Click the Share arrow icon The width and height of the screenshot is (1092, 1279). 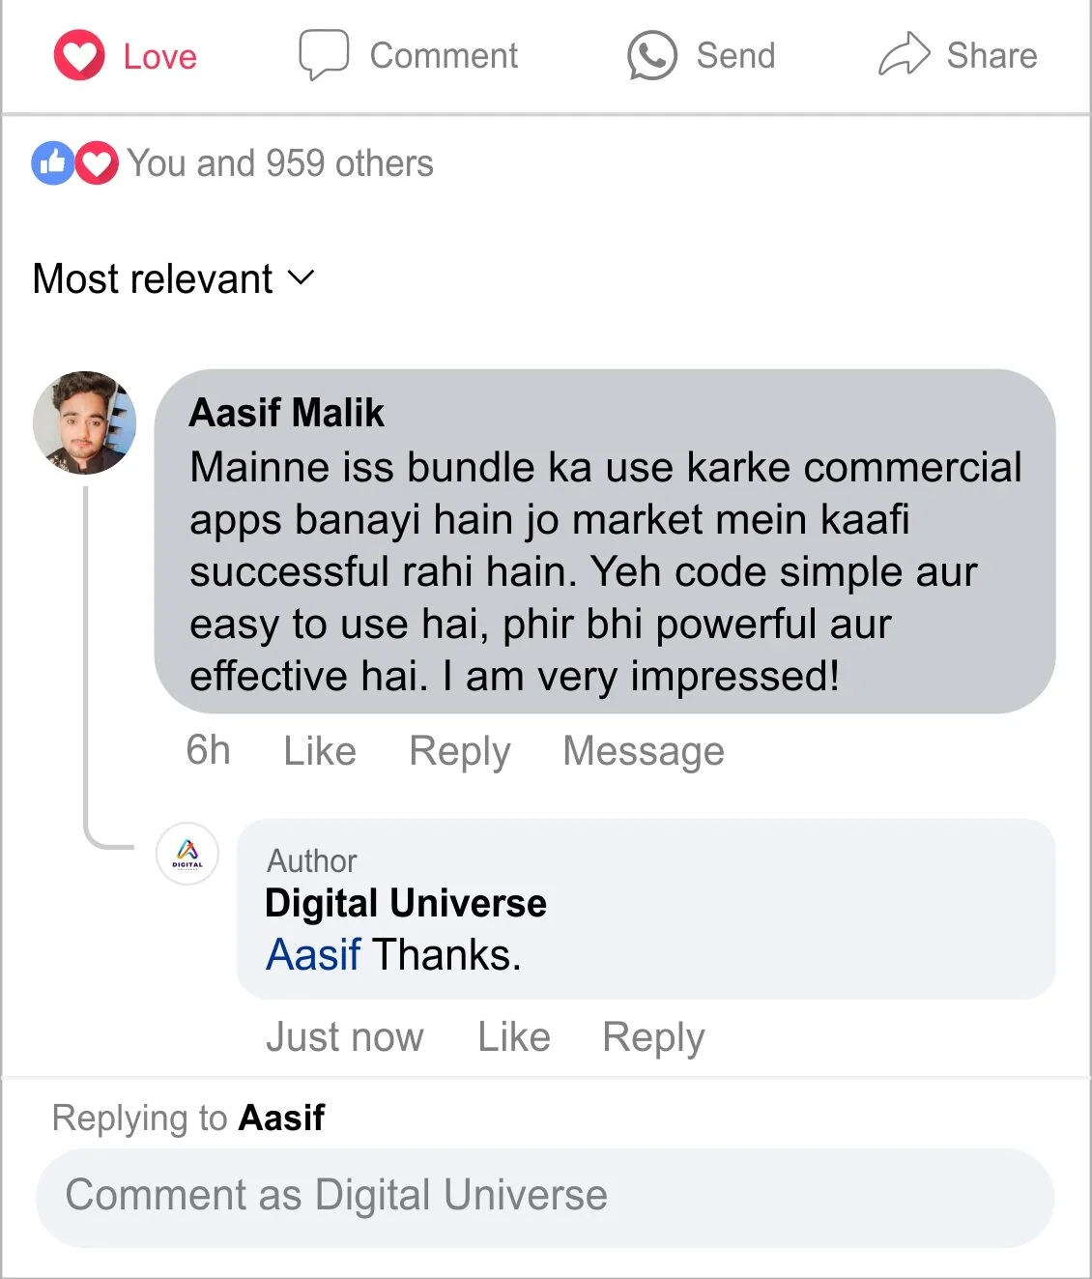[904, 54]
